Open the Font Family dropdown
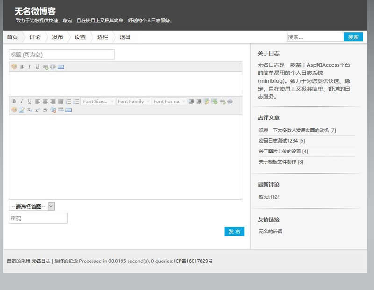This screenshot has height=290, width=374. [133, 101]
